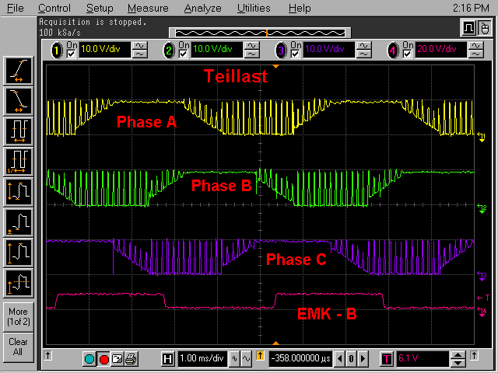Click the teal Run acquisition button
This screenshot has width=498, height=373.
89,359
